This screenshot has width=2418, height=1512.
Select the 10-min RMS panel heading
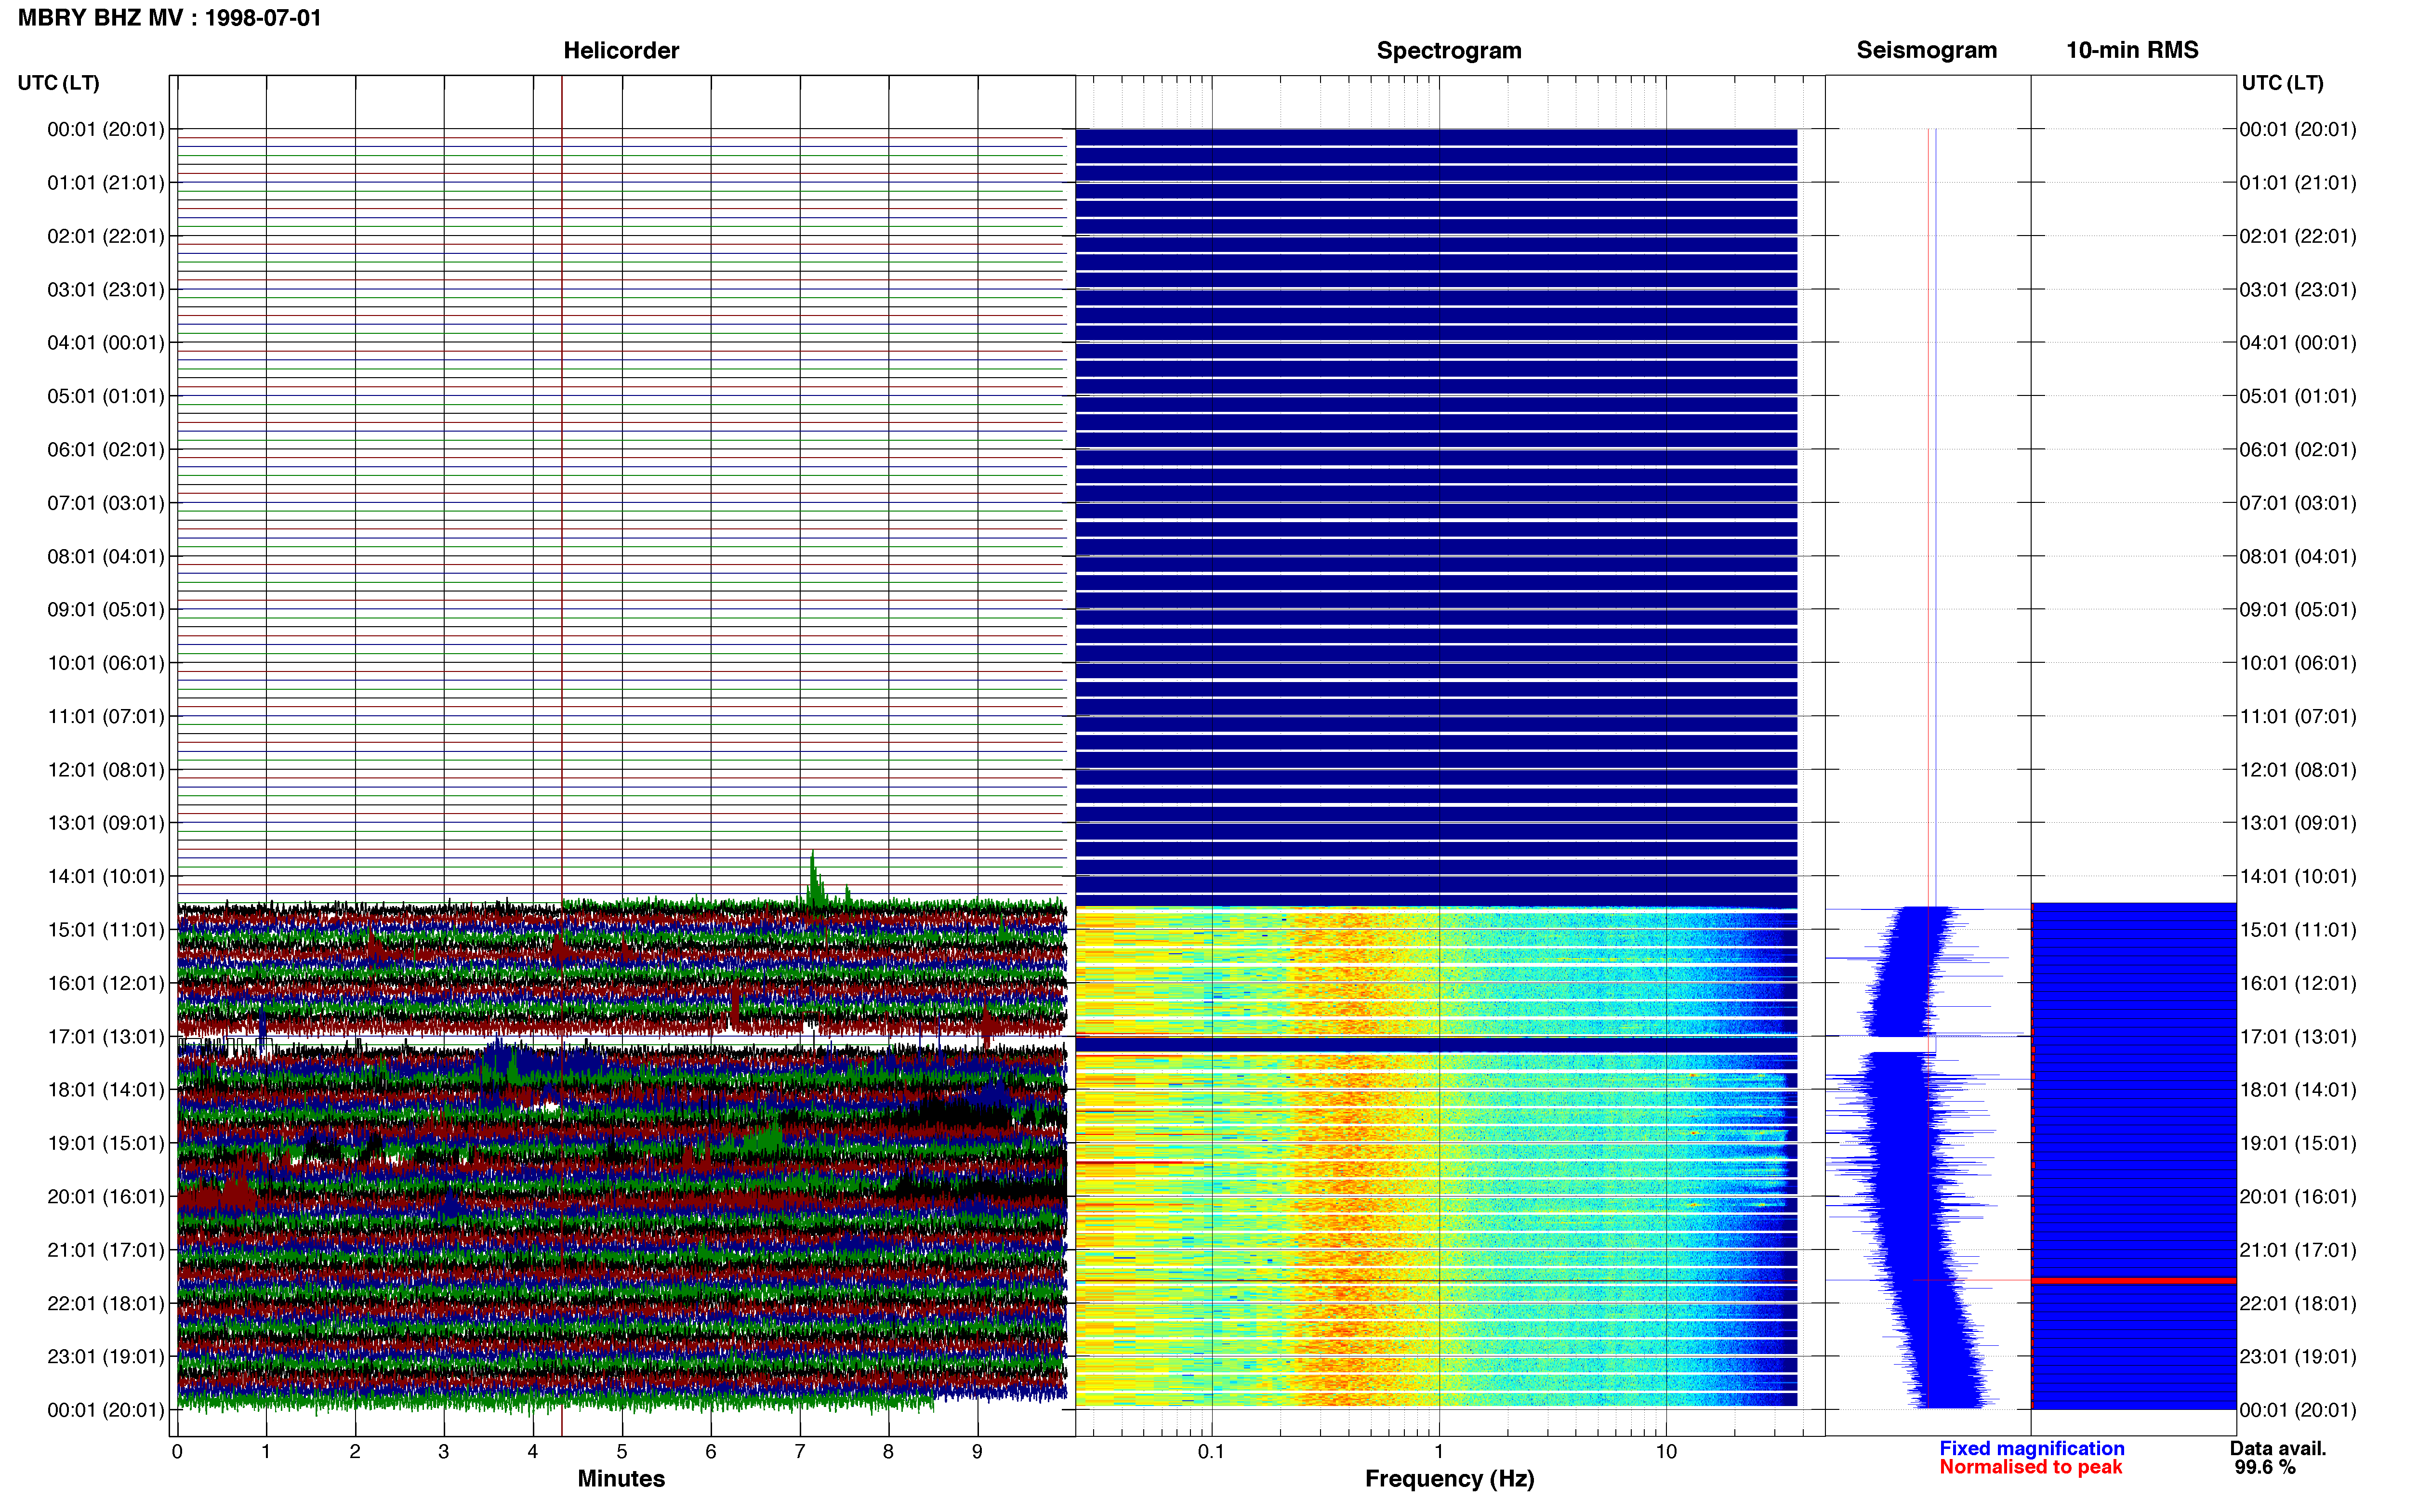click(2132, 50)
